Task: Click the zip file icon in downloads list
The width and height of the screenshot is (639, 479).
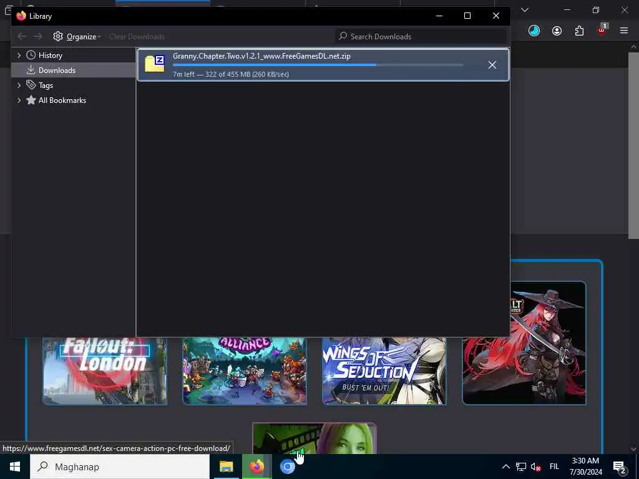Action: [x=155, y=64]
